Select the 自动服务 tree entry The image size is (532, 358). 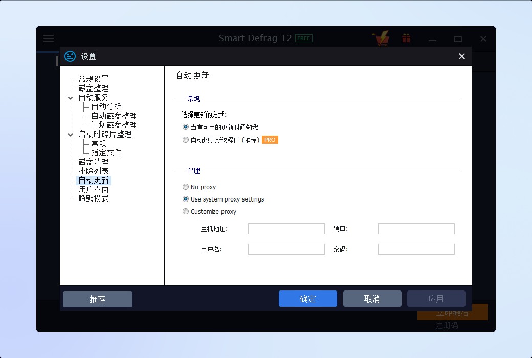[x=94, y=97]
